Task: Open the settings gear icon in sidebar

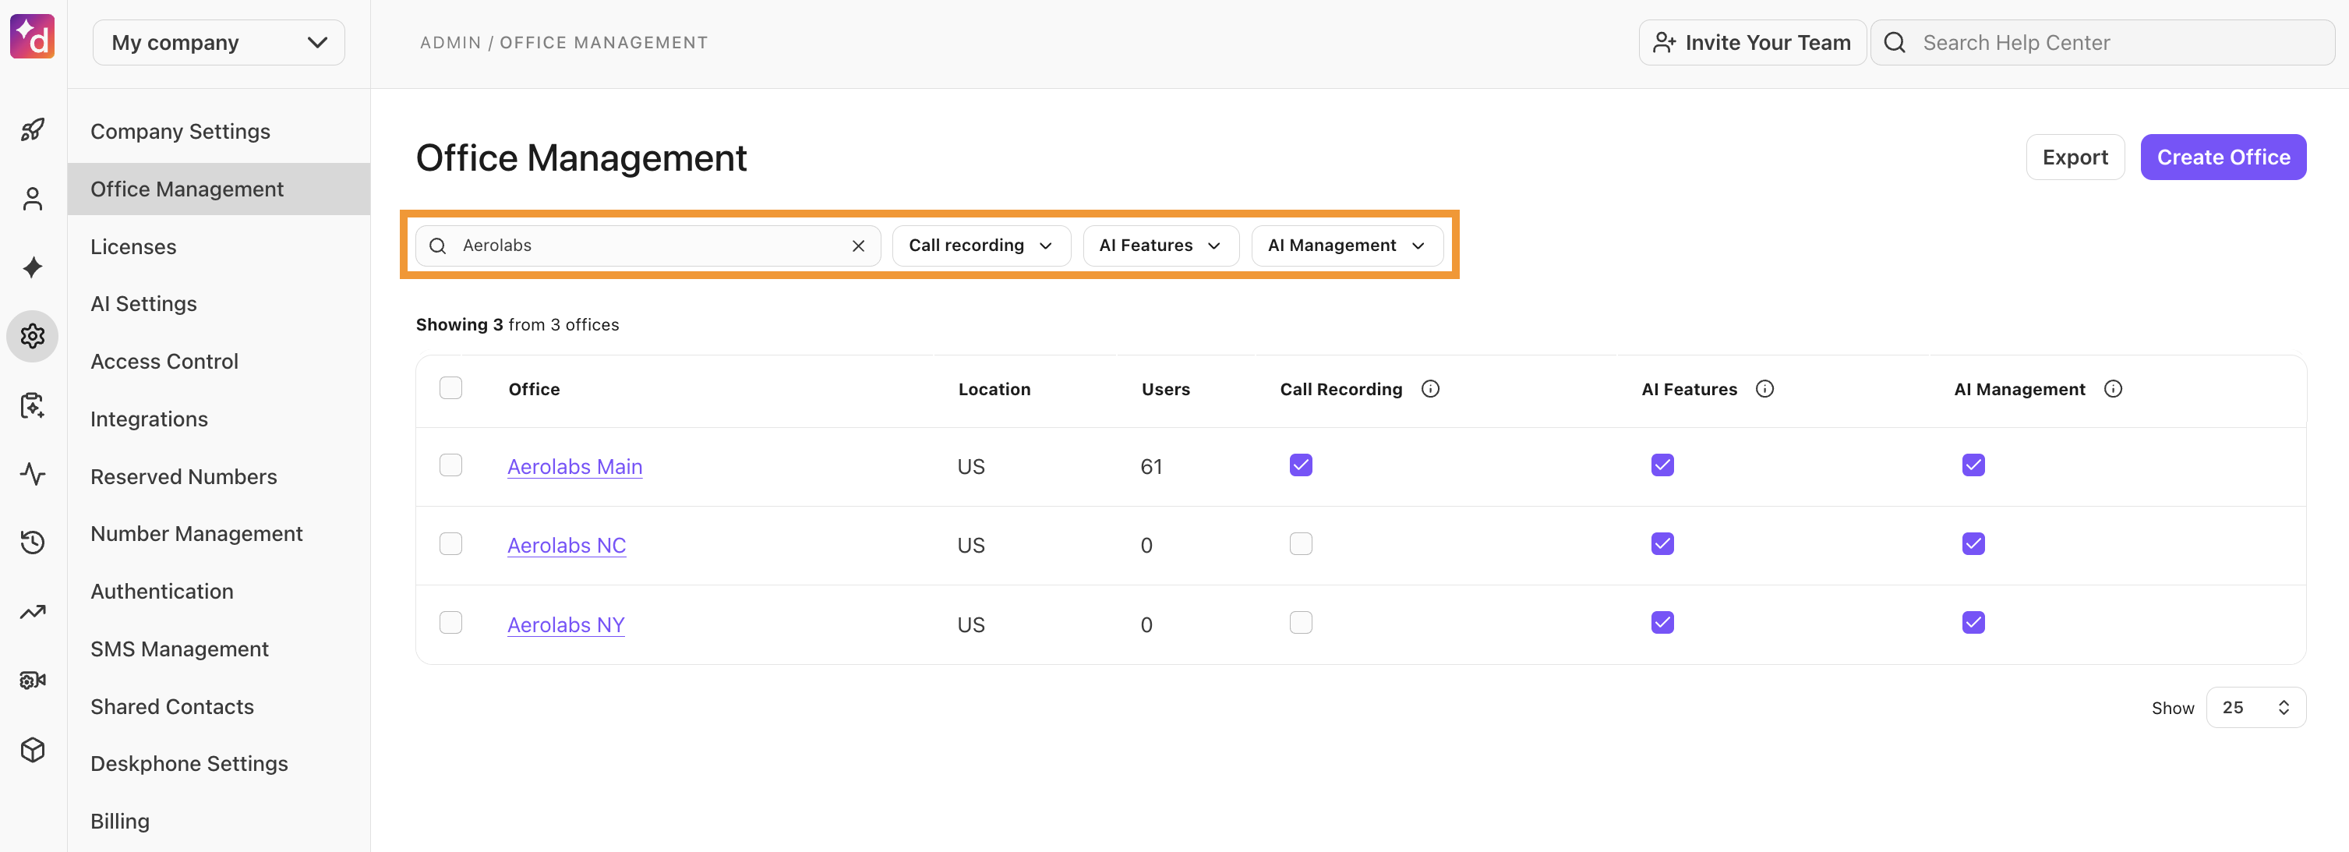Action: click(33, 337)
